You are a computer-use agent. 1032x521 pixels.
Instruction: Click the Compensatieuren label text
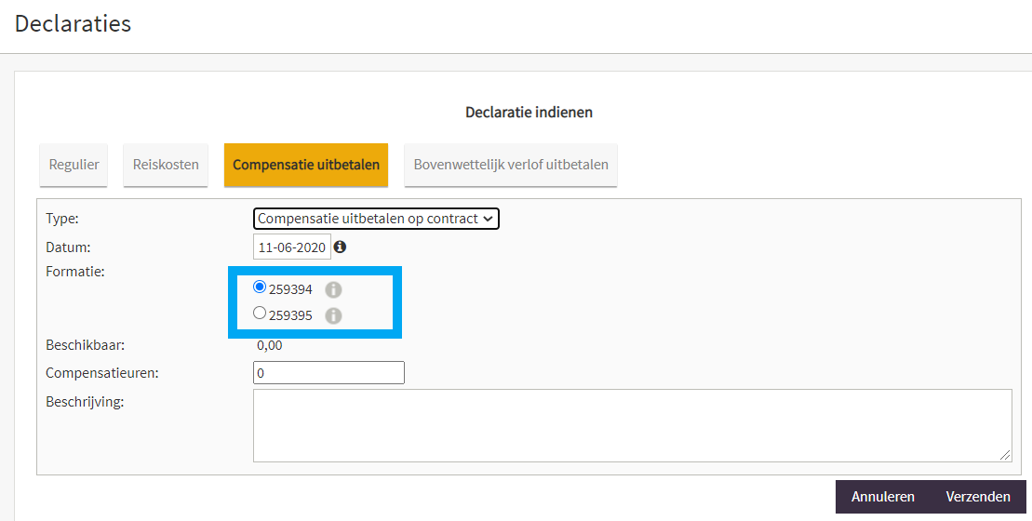point(102,373)
